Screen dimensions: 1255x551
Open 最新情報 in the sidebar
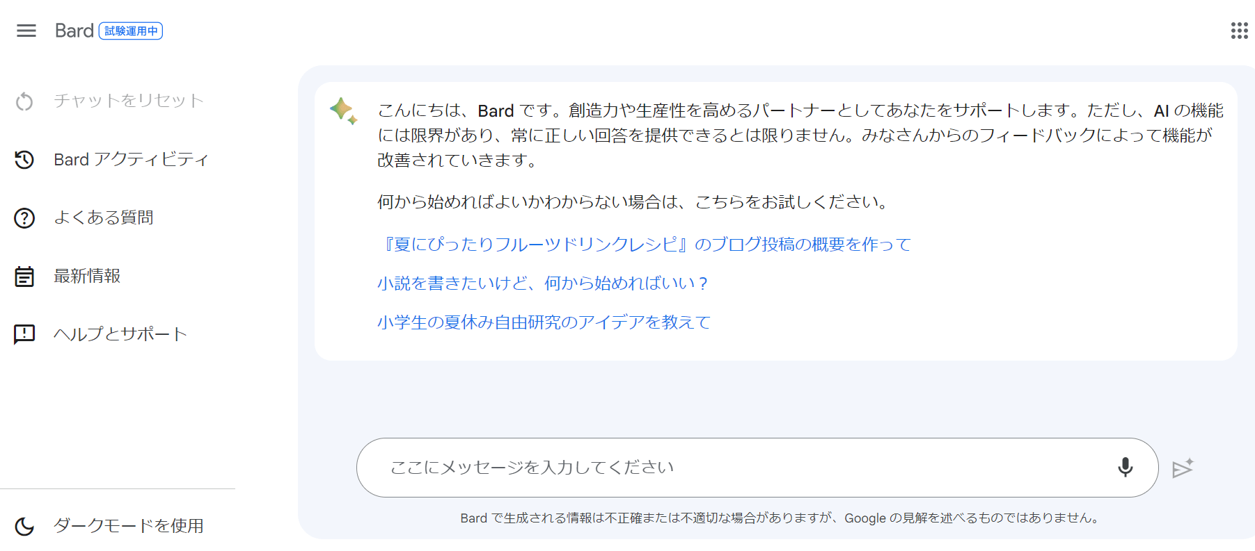[87, 277]
